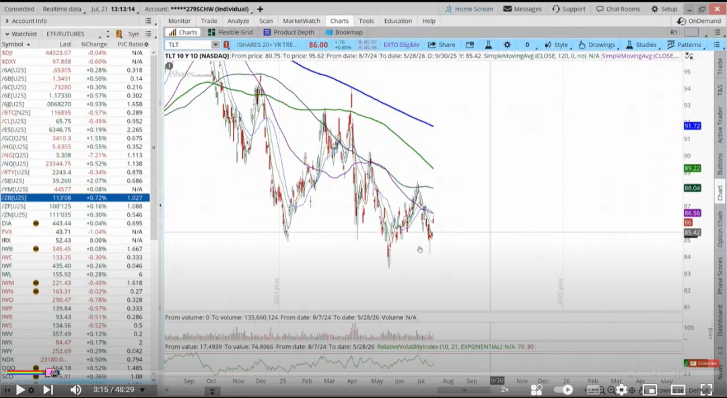The image size is (727, 398).
Task: Open Home Screen from top bar
Action: point(469,9)
